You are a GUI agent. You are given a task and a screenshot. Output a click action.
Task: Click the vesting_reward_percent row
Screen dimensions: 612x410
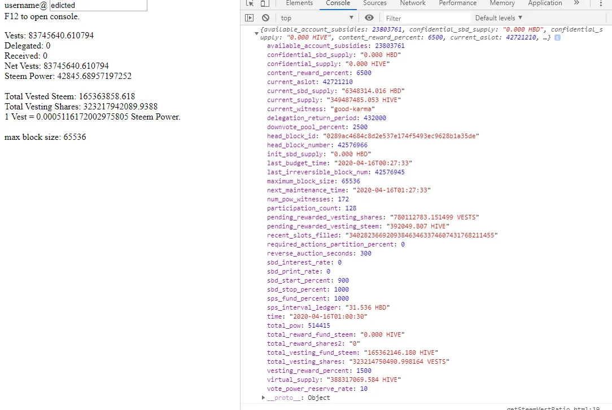point(319,371)
